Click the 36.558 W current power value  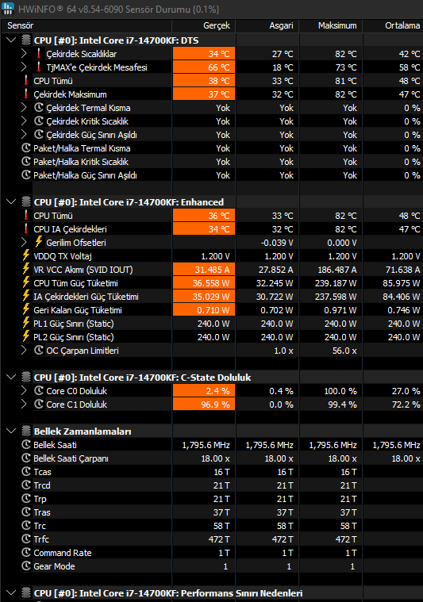tap(211, 283)
